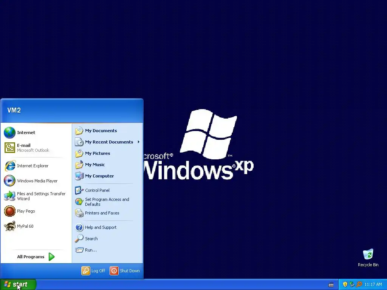387x290 pixels.
Task: Click the My Recent Documents icon
Action: click(x=79, y=142)
